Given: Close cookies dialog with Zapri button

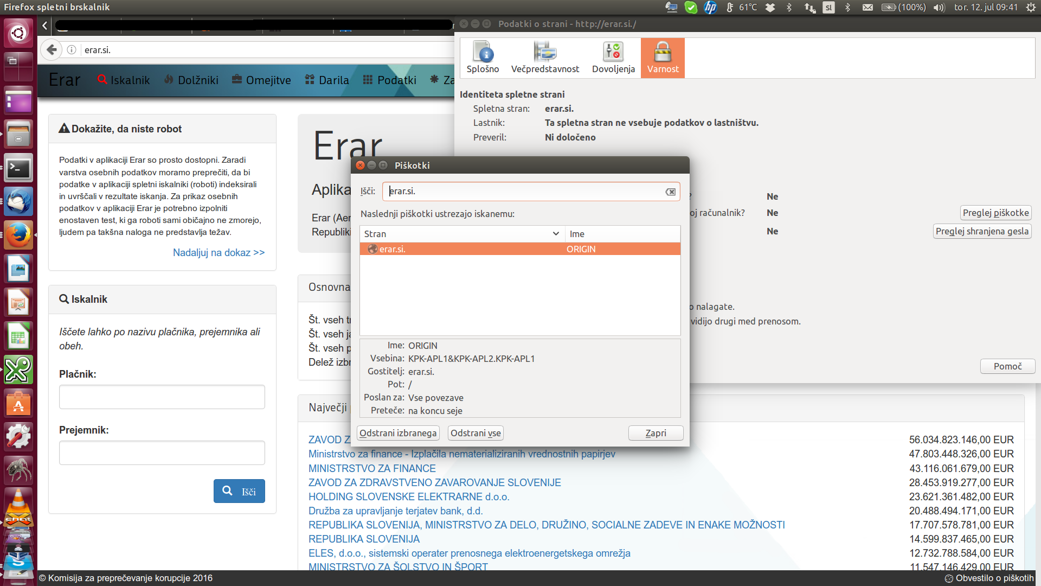Looking at the screenshot, I should (x=656, y=433).
